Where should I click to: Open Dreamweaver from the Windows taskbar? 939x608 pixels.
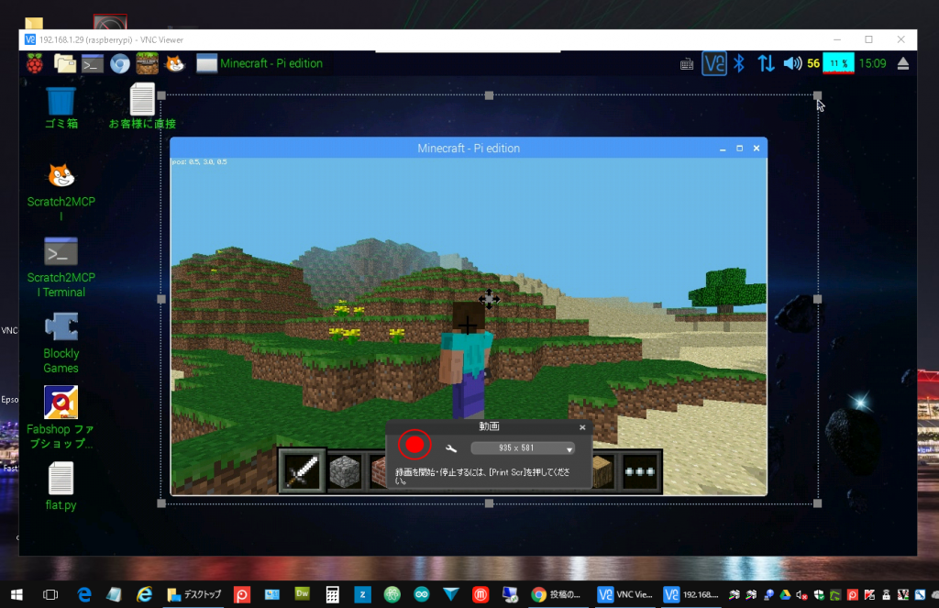303,594
